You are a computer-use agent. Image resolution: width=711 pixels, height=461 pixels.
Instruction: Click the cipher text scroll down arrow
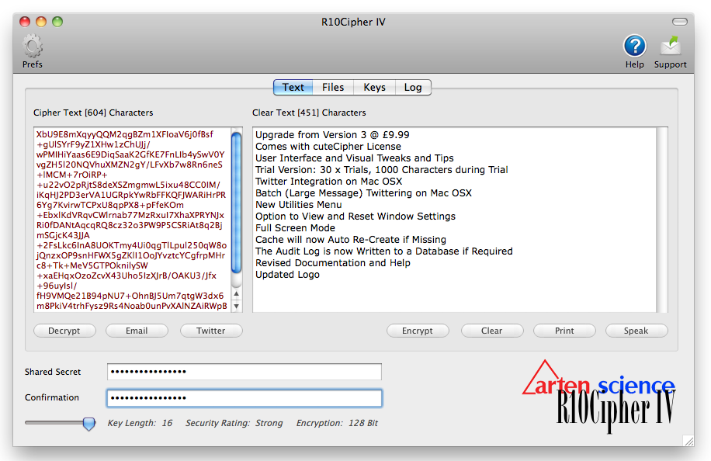236,306
